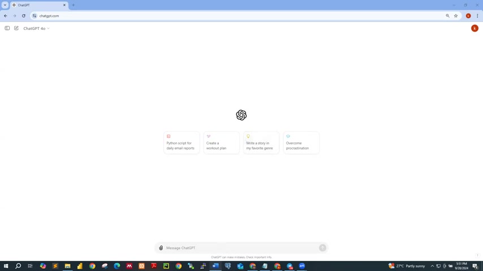Reload the chatgpt.com page
The height and width of the screenshot is (271, 483).
(x=24, y=16)
